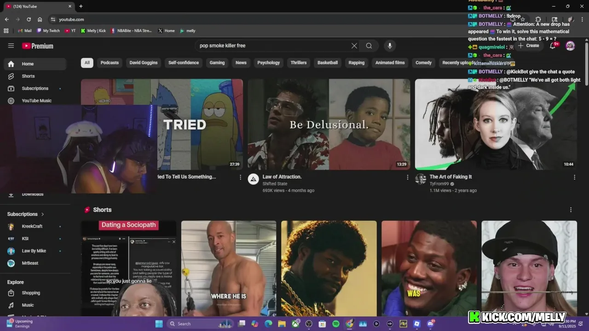589x331 pixels.
Task: Open the Shifted State channel avatar
Action: point(254,179)
